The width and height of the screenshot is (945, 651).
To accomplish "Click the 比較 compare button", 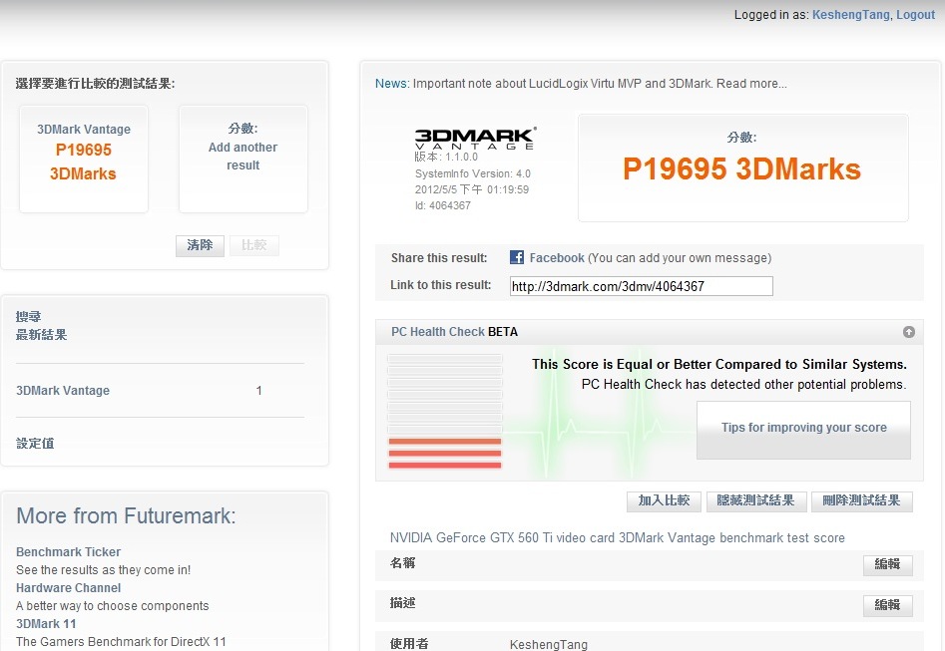I will pos(254,245).
